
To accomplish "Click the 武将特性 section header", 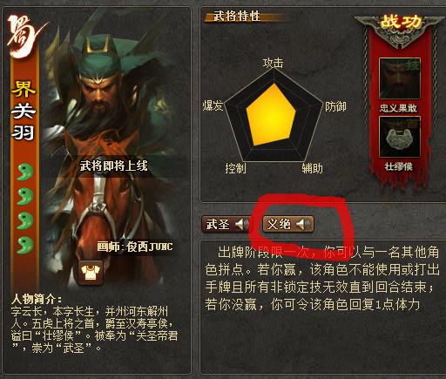I will click(x=236, y=16).
